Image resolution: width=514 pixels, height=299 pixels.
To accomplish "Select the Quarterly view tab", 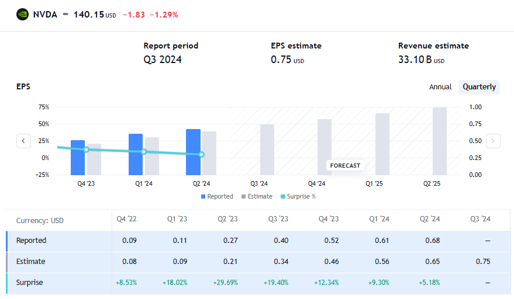I will pyautogui.click(x=479, y=87).
